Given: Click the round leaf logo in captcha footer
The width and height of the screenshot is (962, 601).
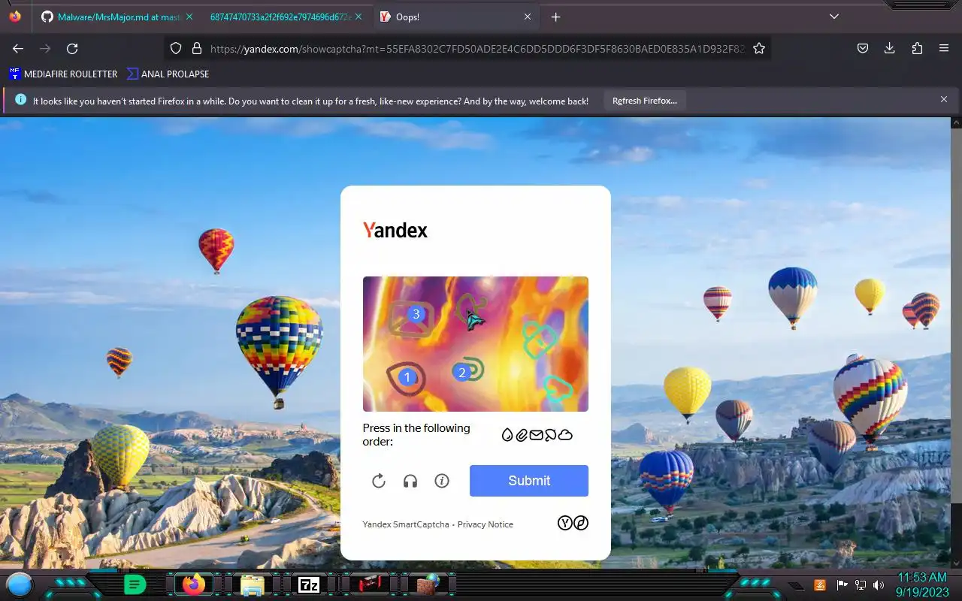Looking at the screenshot, I should click(x=581, y=523).
